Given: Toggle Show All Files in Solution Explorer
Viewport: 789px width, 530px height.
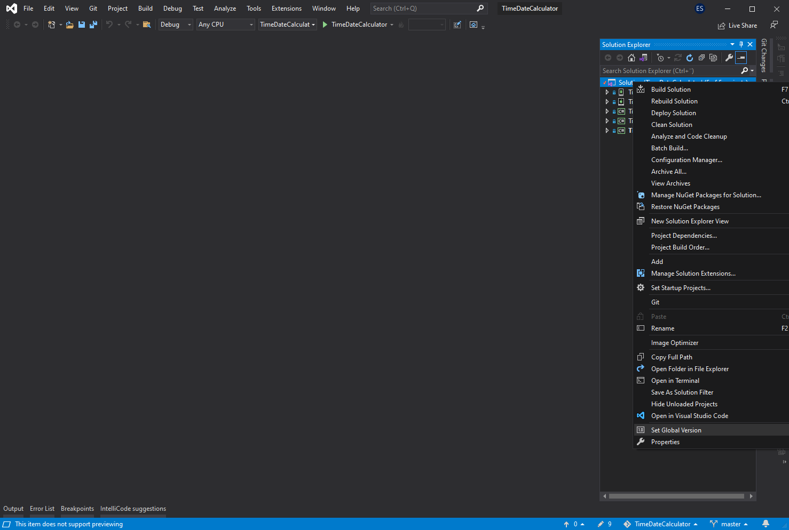Looking at the screenshot, I should pyautogui.click(x=713, y=58).
